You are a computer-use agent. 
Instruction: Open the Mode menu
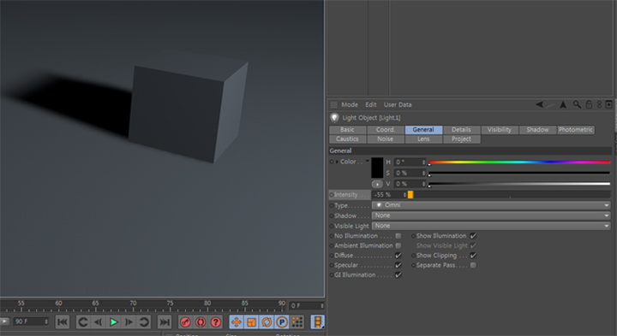pos(350,105)
